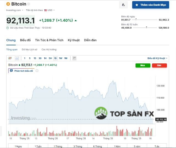Select the candlestick chart type icon

click(10, 58)
